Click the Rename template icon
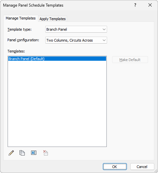The width and height of the screenshot is (158, 173). pyautogui.click(x=34, y=153)
